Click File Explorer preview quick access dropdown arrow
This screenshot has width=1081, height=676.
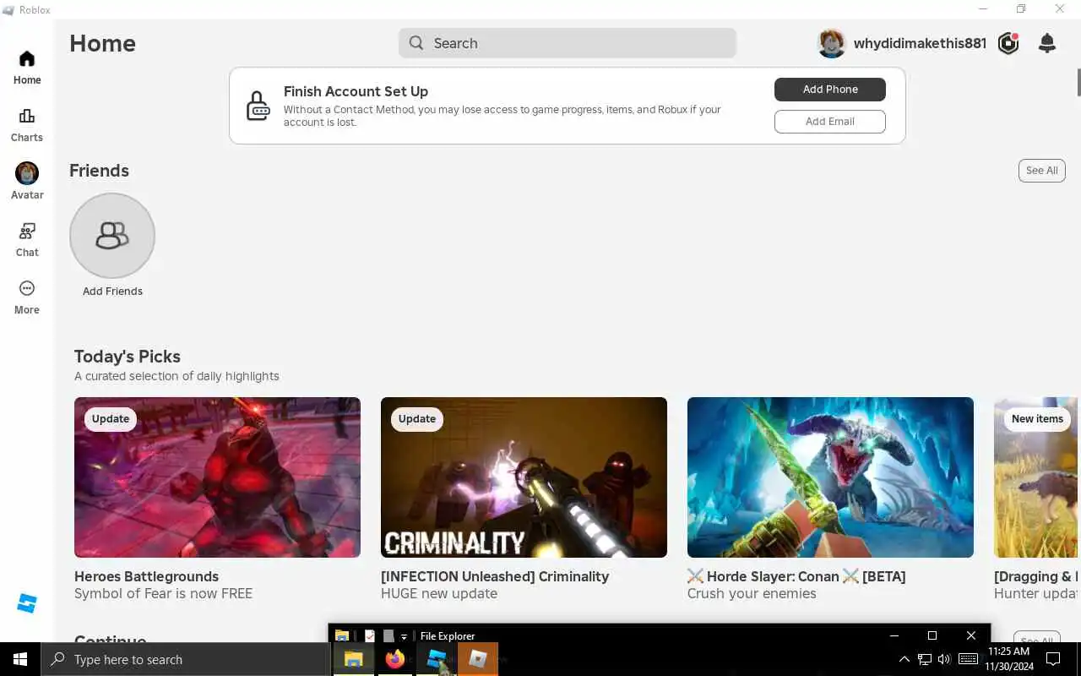(404, 636)
